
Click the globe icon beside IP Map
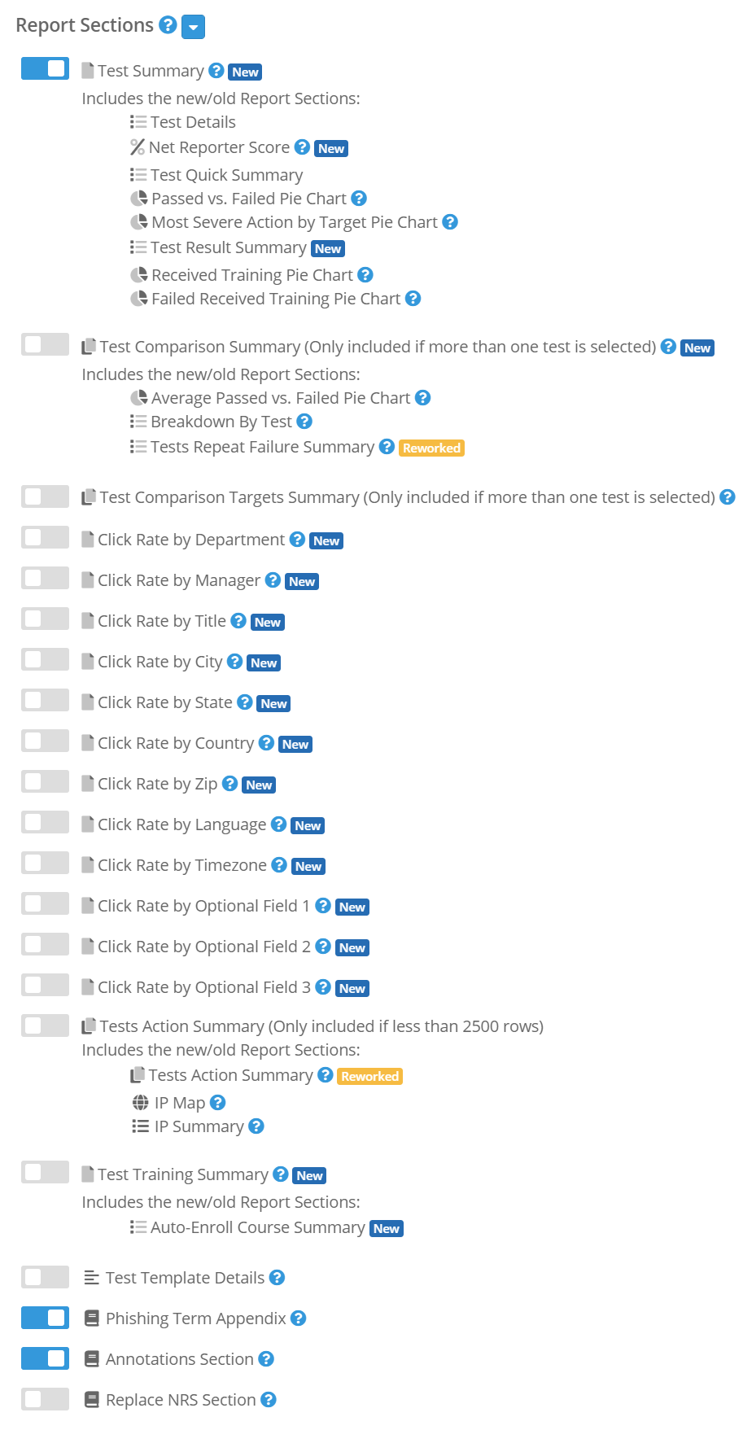coord(141,1103)
